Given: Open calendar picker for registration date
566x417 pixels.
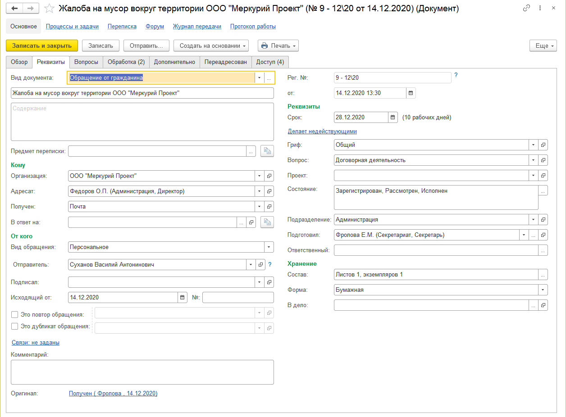Looking at the screenshot, I should click(x=411, y=93).
